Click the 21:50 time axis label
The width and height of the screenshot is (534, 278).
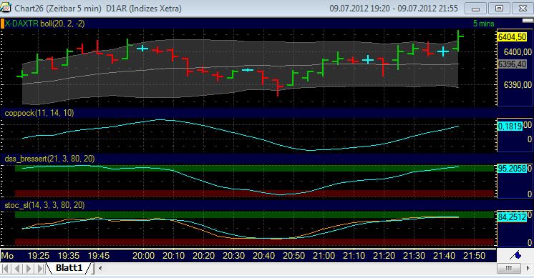(x=474, y=256)
